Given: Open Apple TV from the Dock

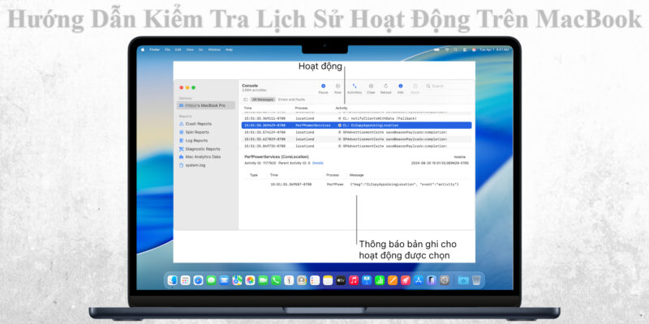Looking at the screenshot, I should pyautogui.click(x=341, y=280).
